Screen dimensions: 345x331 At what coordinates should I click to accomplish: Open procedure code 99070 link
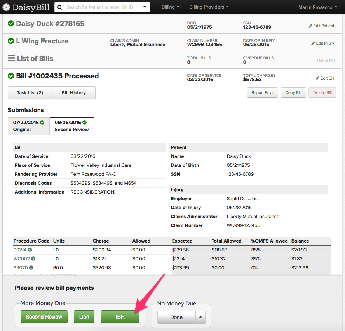coord(21,267)
